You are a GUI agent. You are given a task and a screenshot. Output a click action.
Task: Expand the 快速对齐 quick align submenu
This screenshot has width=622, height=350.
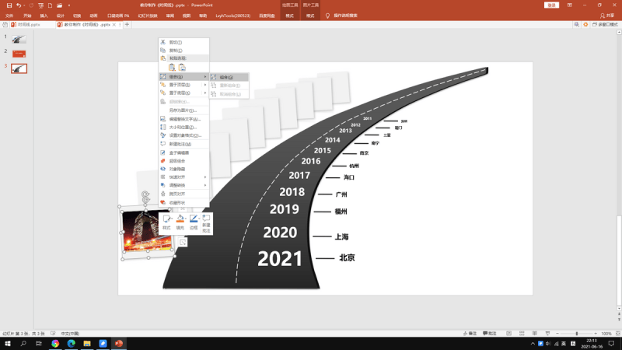183,177
